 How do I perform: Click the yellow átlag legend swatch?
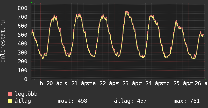pyautogui.click(x=10, y=101)
